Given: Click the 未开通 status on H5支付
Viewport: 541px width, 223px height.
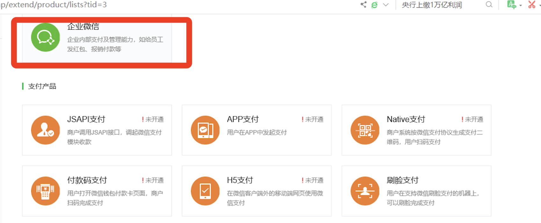Looking at the screenshot, I should point(312,180).
